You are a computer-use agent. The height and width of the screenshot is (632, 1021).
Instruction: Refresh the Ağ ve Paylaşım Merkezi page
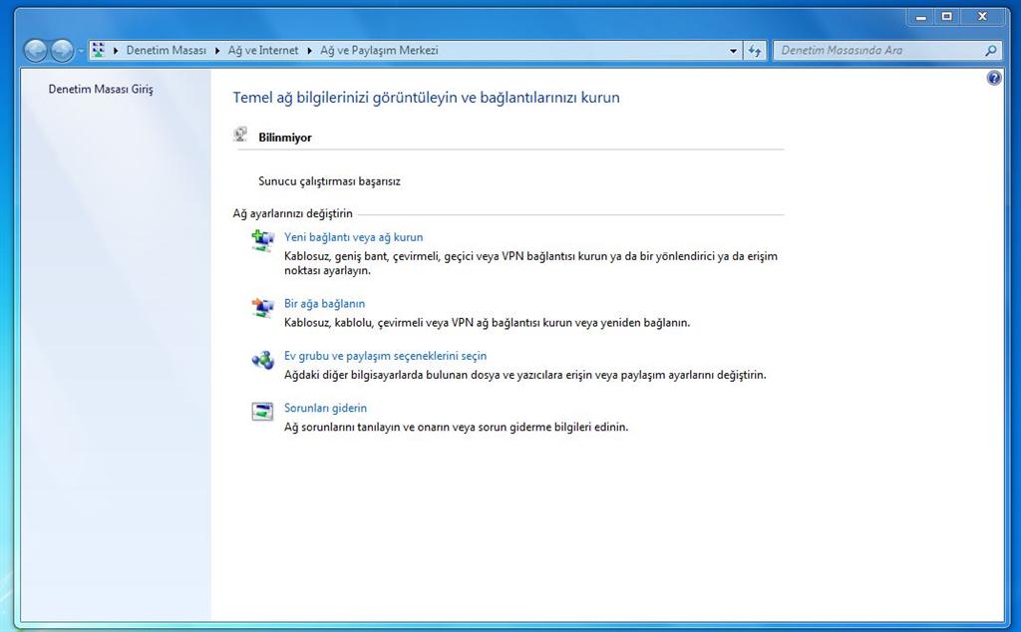coord(754,50)
